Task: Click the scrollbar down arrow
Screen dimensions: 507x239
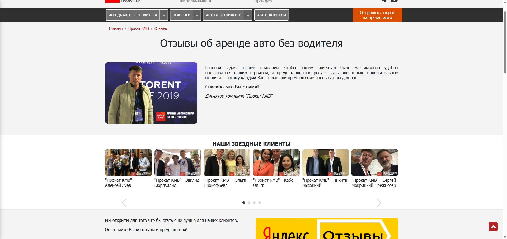Action: (x=505, y=237)
